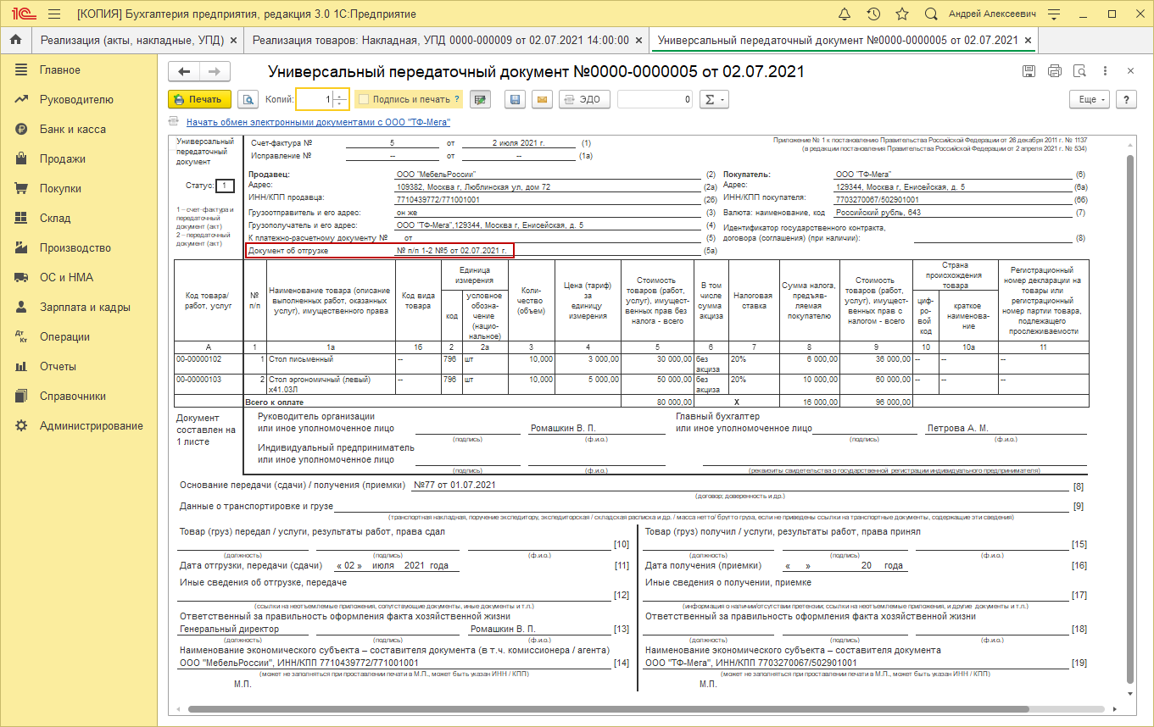Enable the 'Подпись и печать' checkbox
1154x727 pixels.
pyautogui.click(x=365, y=99)
